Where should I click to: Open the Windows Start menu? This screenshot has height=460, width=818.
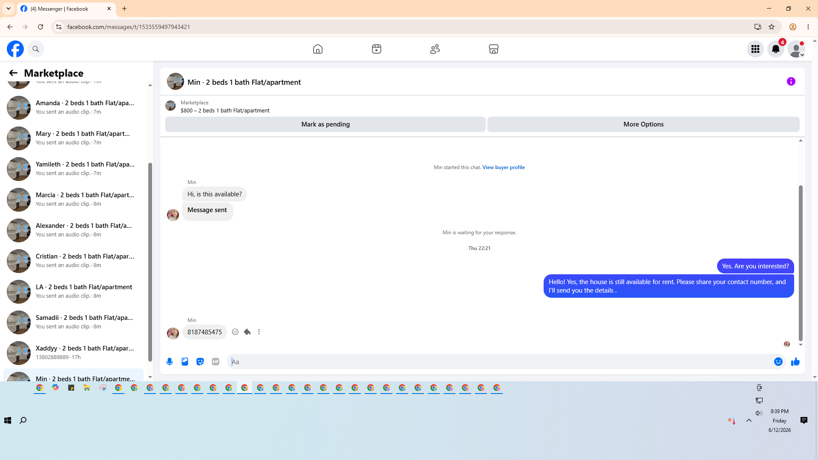[8, 420]
